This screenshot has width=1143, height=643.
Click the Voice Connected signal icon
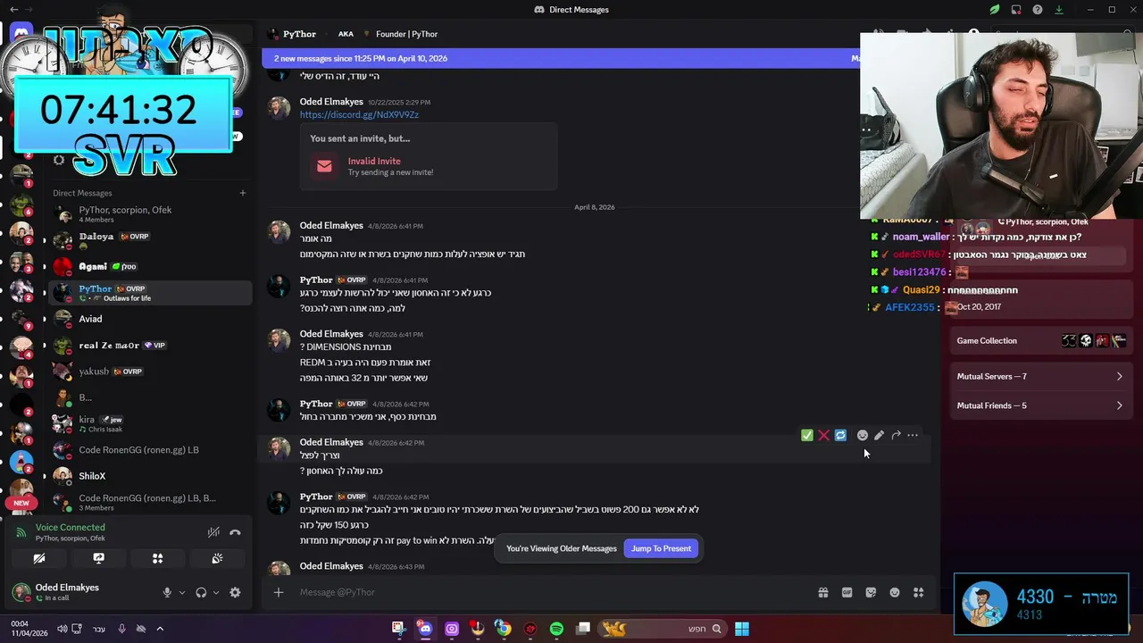[x=22, y=532]
